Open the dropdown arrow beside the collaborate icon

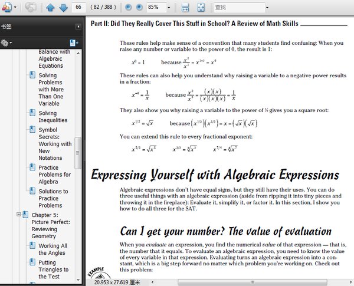pyautogui.click(x=15, y=8)
